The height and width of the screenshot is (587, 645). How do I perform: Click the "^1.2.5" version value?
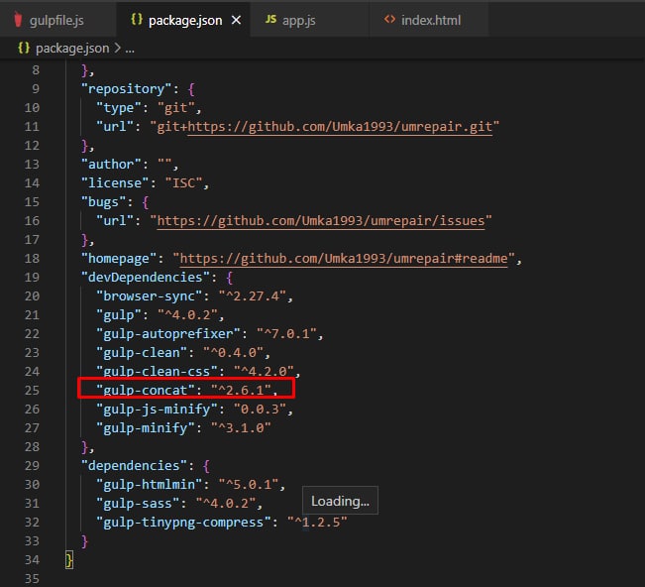tap(317, 522)
